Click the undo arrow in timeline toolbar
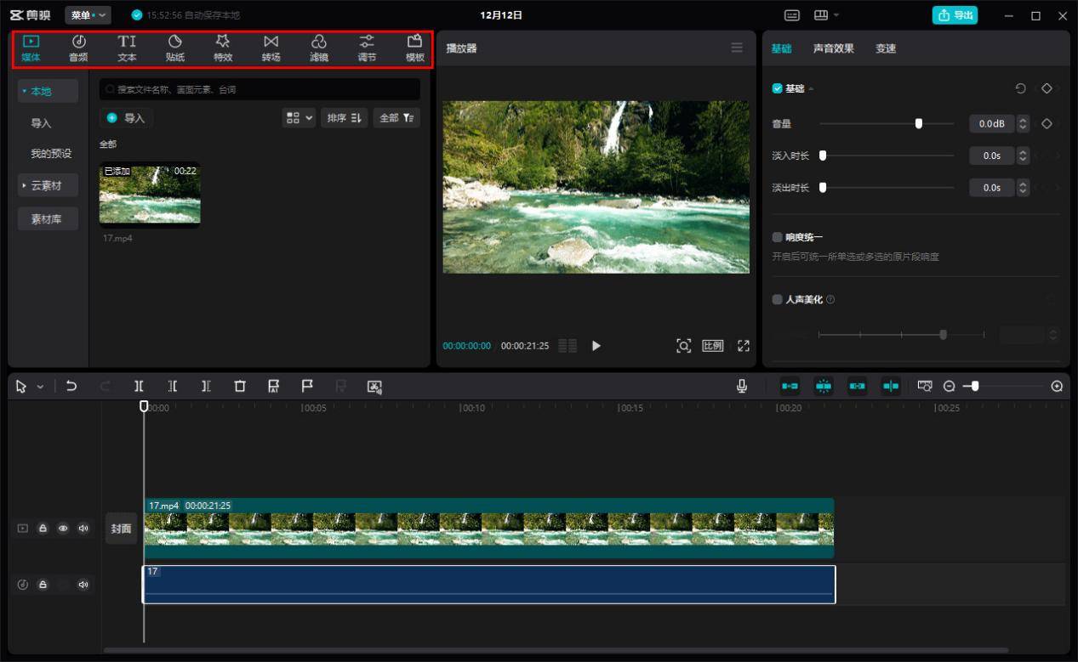The image size is (1078, 662). (x=71, y=387)
